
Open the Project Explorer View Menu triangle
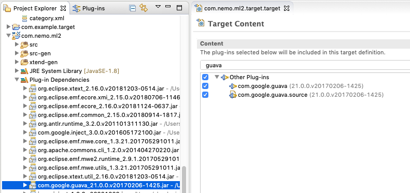(158, 6)
